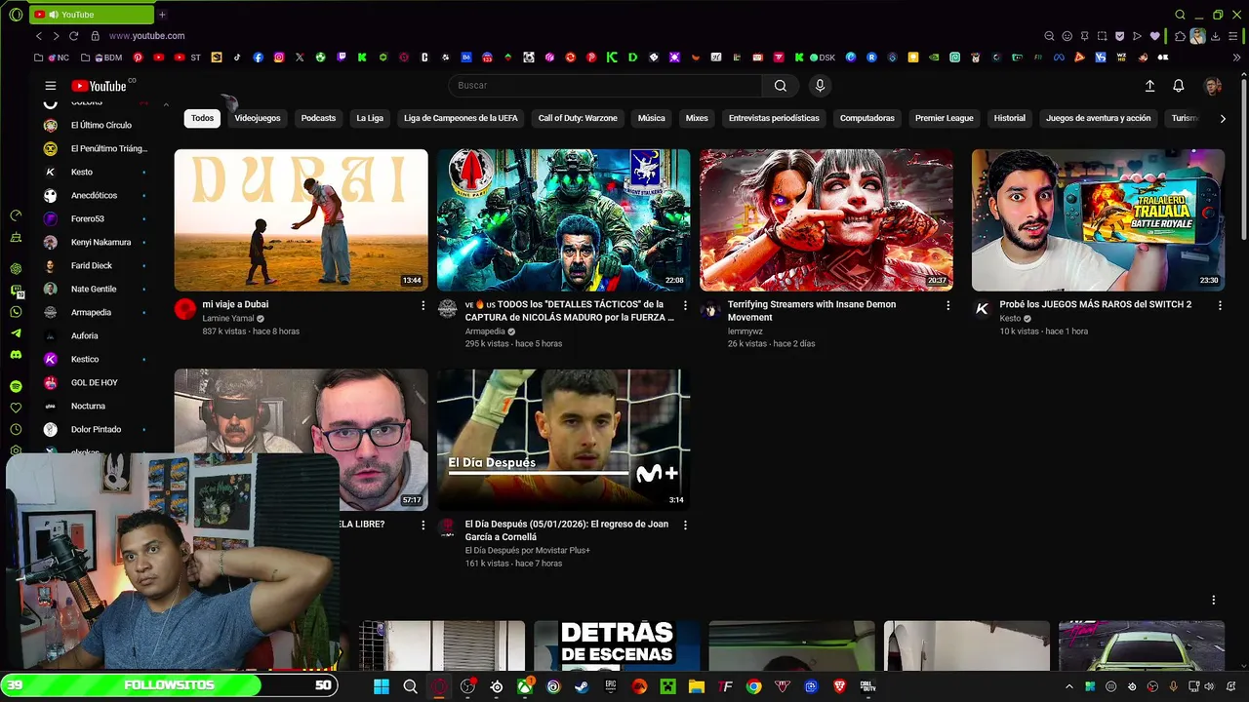Open Lamine Yamal channel link
The height and width of the screenshot is (702, 1249).
228,318
